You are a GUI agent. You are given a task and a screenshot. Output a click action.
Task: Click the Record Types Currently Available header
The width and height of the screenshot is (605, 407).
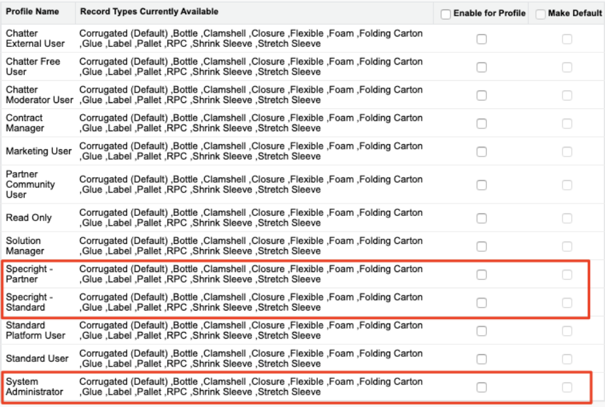(x=149, y=12)
